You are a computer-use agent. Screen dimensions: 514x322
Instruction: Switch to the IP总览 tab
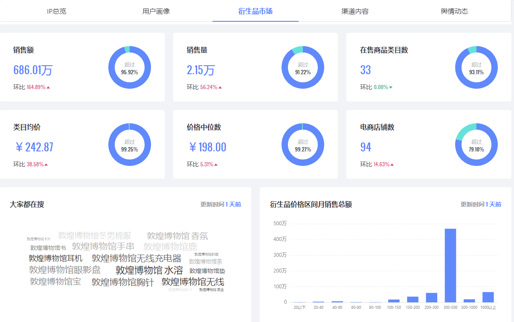(57, 11)
